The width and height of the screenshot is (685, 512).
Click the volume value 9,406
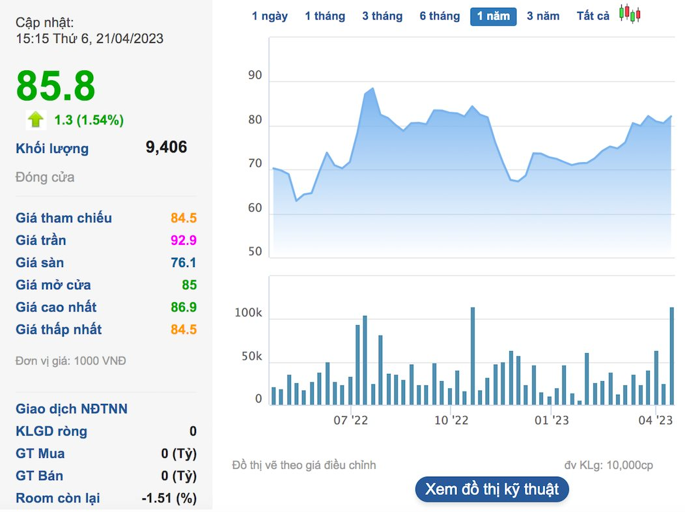[167, 147]
